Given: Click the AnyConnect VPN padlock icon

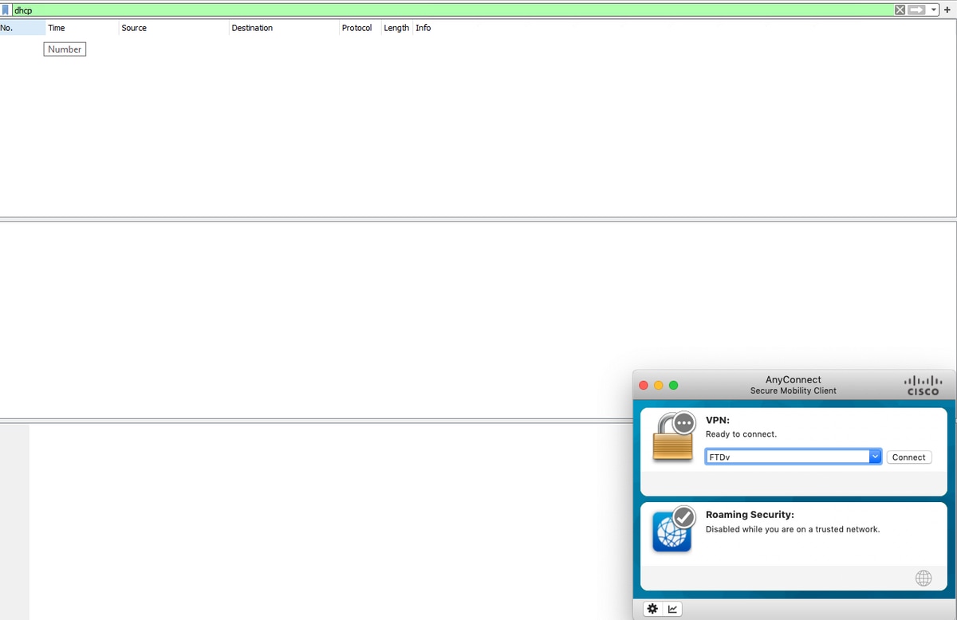Looking at the screenshot, I should click(674, 437).
